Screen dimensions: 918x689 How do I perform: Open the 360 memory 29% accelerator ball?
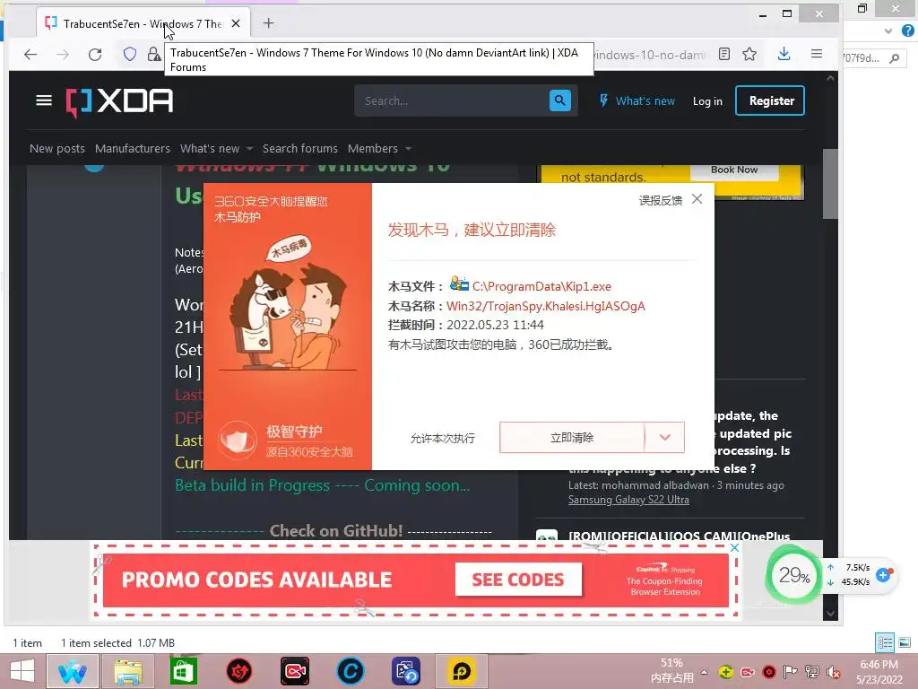(x=794, y=575)
